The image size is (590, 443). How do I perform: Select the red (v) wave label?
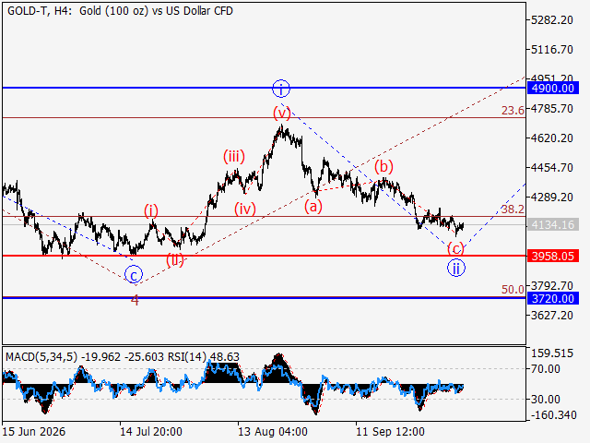[282, 113]
